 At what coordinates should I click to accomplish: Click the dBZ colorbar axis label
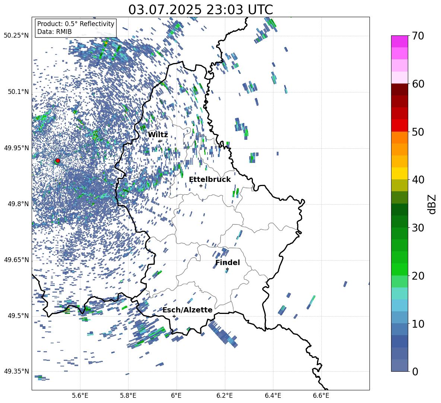pos(432,204)
